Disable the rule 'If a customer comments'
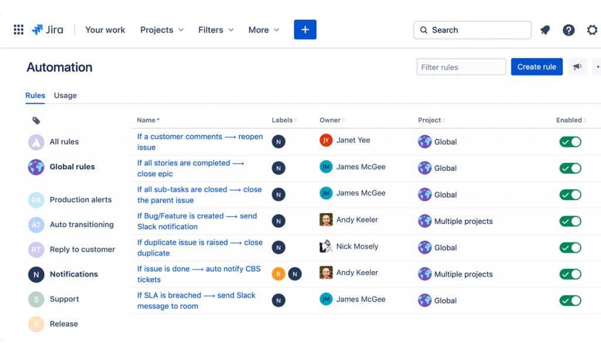 click(x=570, y=141)
